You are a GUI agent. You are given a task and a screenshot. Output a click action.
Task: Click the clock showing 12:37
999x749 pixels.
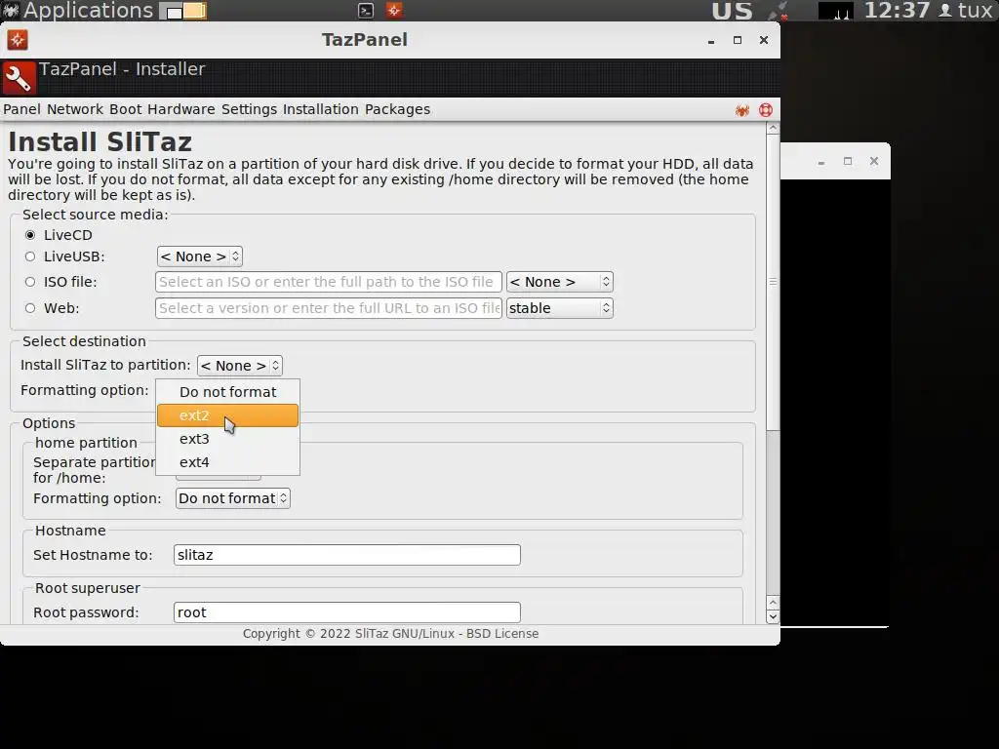[898, 10]
